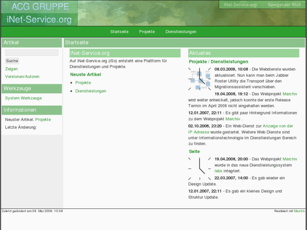Click the Projekte / Dienstleistungen heading
The image size is (307, 230).
[218, 62]
